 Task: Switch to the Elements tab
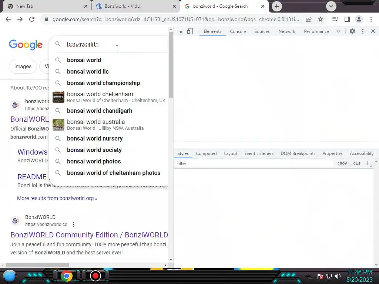pyautogui.click(x=212, y=31)
